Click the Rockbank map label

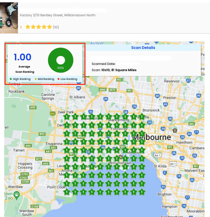16,91
